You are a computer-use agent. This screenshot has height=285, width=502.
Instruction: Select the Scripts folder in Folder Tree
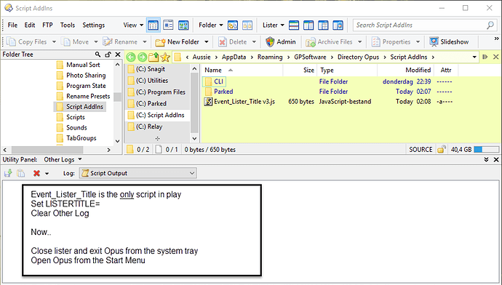[76, 117]
